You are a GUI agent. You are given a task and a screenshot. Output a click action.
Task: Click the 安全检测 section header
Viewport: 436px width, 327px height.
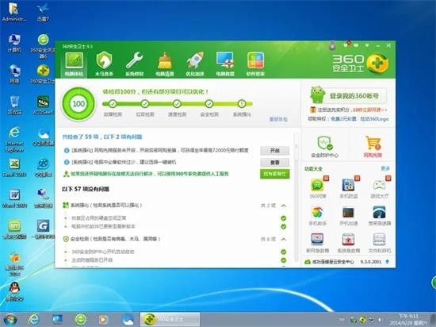112,239
